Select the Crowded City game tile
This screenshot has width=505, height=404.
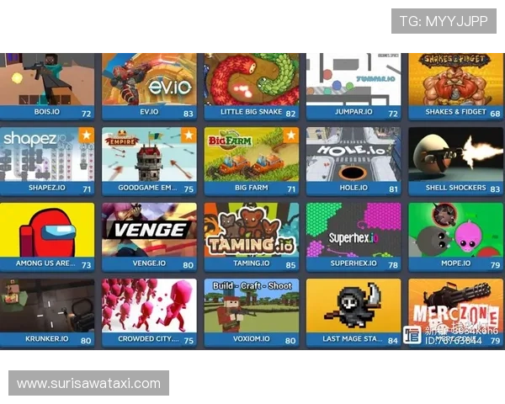tap(149, 306)
